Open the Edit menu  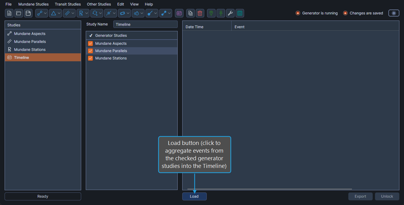point(121,4)
